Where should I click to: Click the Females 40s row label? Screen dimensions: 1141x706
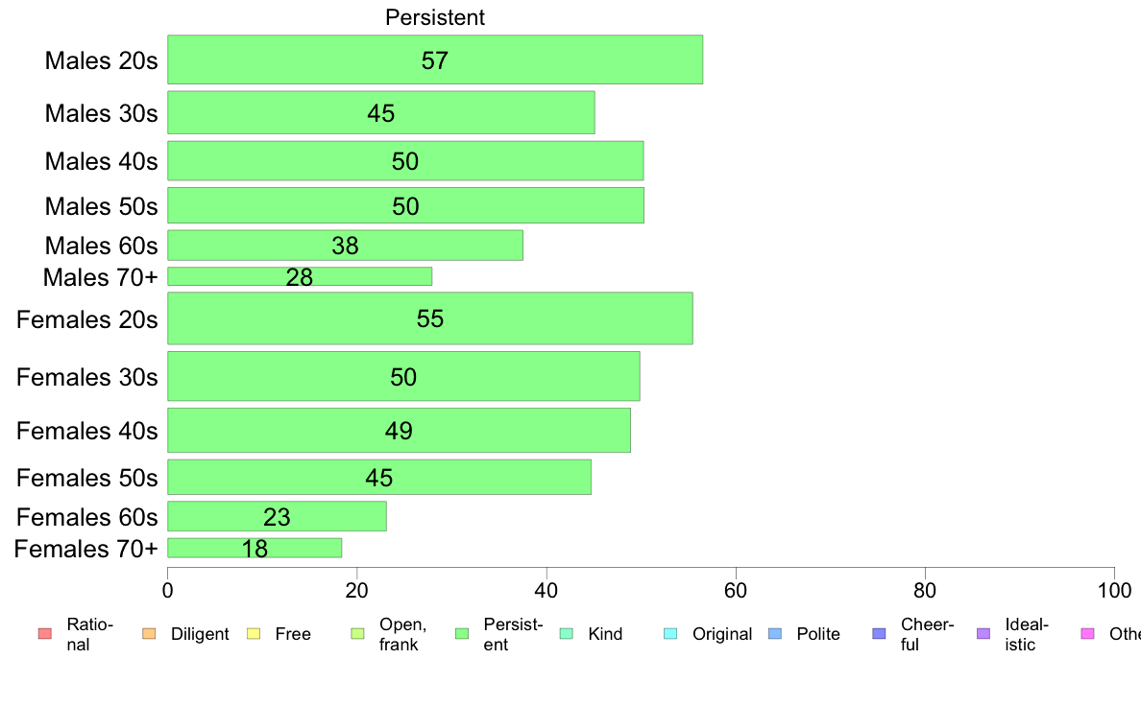click(87, 431)
